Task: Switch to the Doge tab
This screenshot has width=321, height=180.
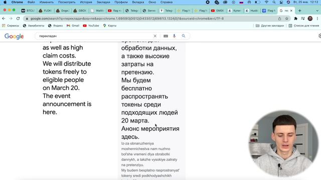Action: pyautogui.click(x=63, y=10)
